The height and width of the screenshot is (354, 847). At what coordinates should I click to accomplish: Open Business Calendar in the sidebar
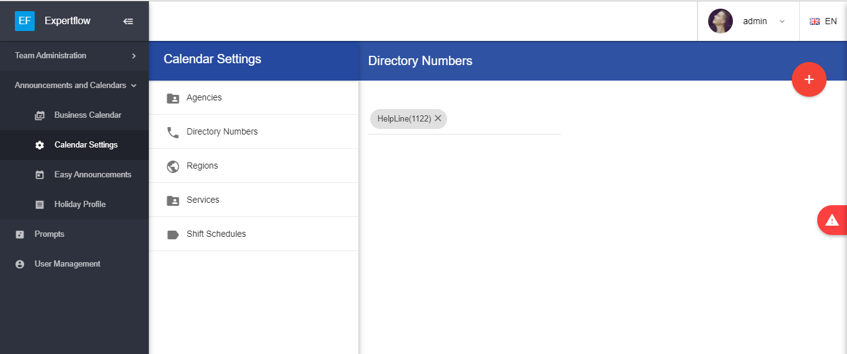pyautogui.click(x=87, y=115)
